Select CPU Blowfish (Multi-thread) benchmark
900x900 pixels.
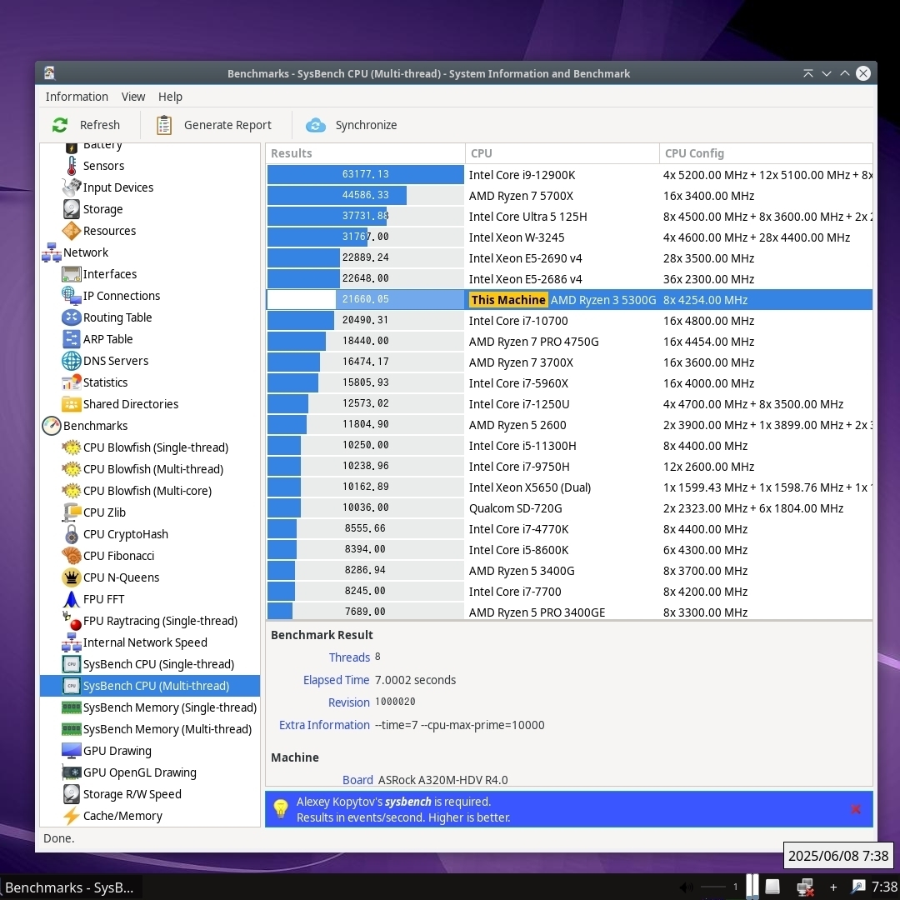tap(153, 469)
